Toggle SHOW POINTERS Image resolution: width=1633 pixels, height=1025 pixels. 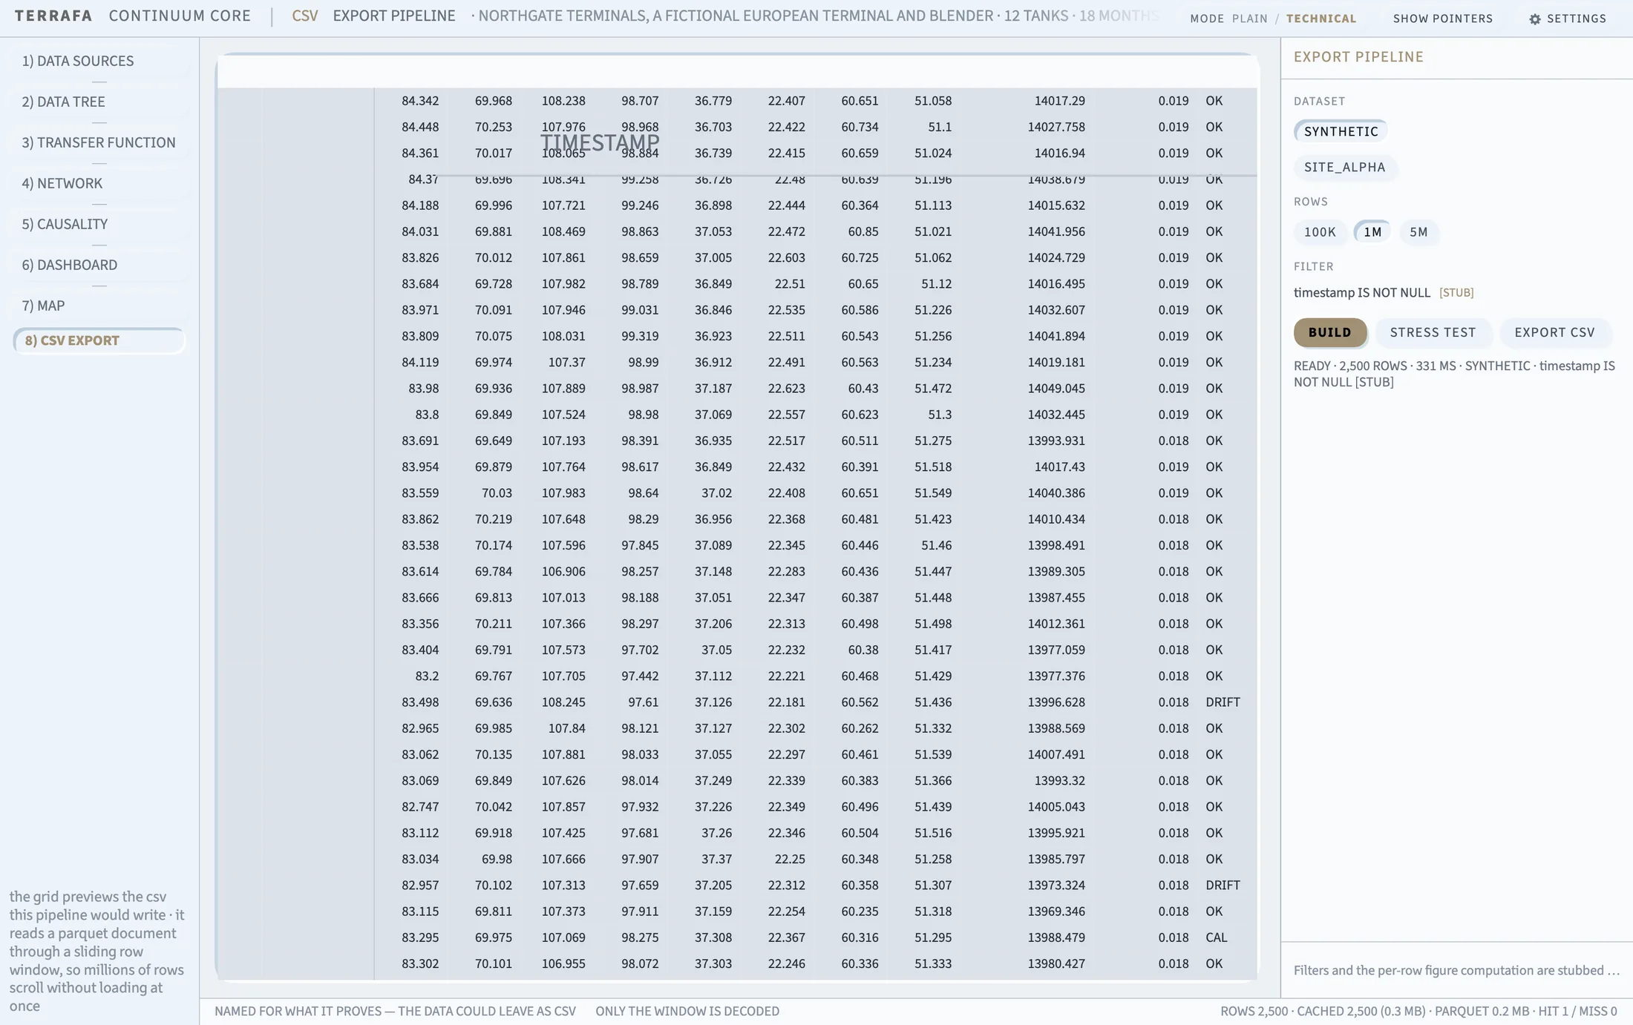point(1442,19)
